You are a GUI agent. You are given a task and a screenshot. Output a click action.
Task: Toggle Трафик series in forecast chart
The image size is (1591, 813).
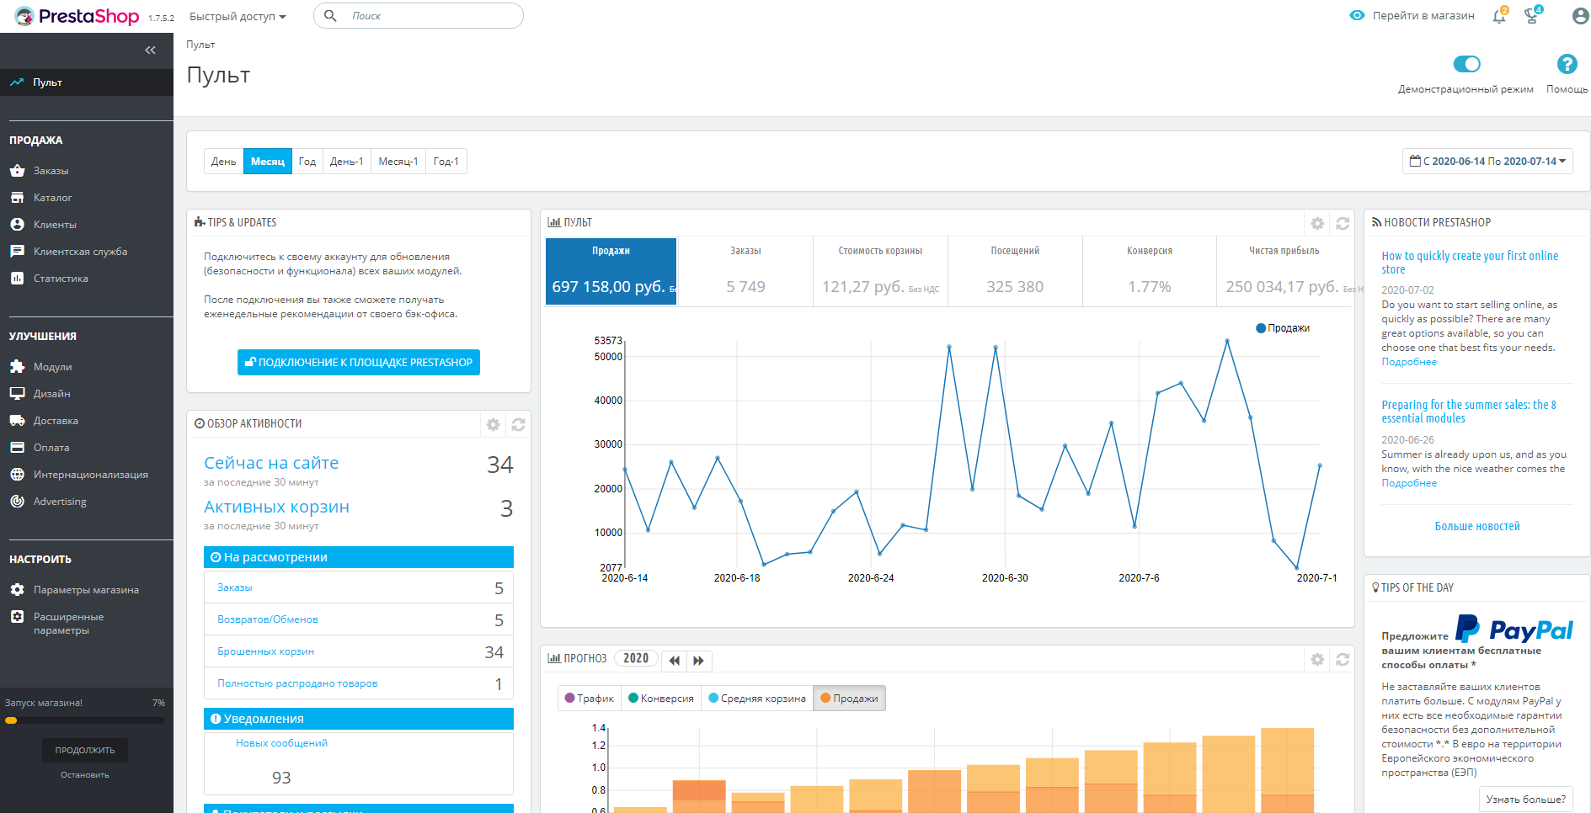tap(589, 698)
